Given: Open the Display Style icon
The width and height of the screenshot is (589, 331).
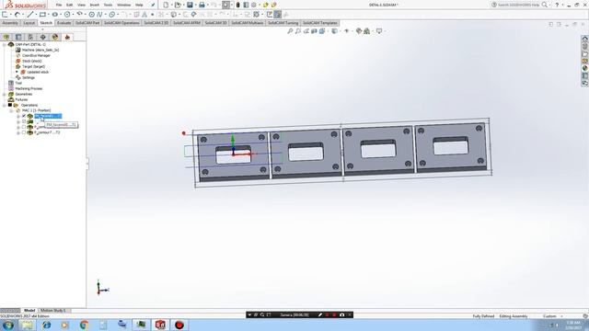Looking at the screenshot, I should [334, 30].
